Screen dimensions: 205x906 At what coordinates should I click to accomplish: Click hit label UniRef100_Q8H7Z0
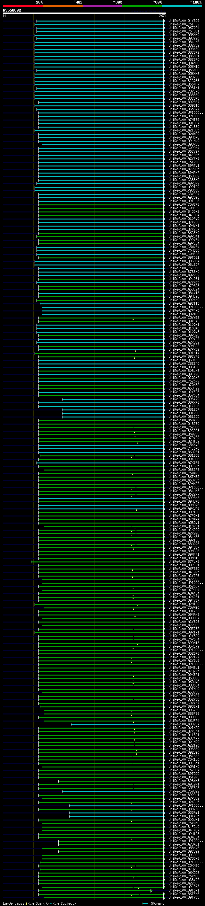(184, 809)
